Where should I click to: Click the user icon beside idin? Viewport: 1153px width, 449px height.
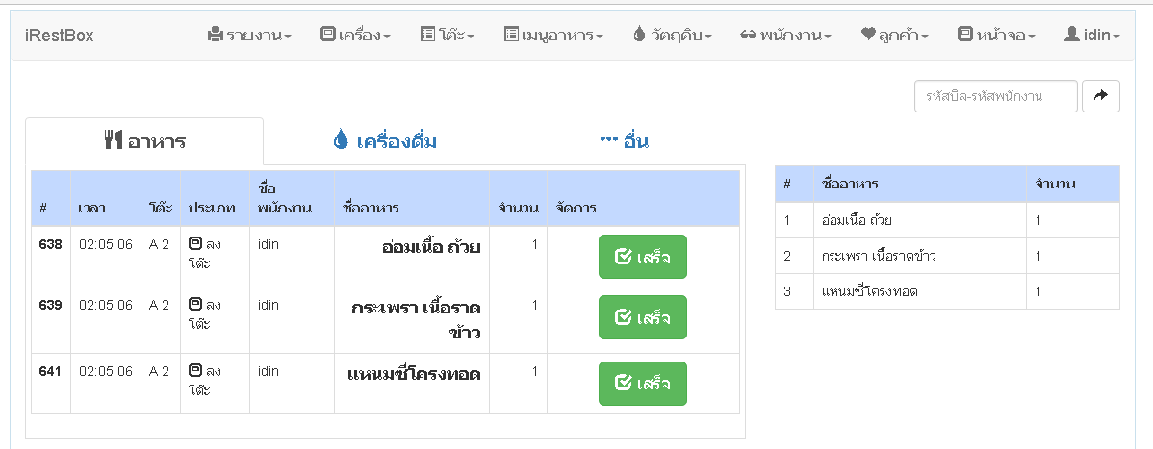[1072, 34]
